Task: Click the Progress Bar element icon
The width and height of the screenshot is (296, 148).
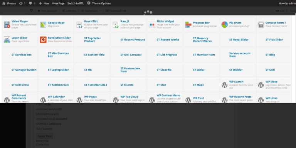Action: [x=188, y=25]
